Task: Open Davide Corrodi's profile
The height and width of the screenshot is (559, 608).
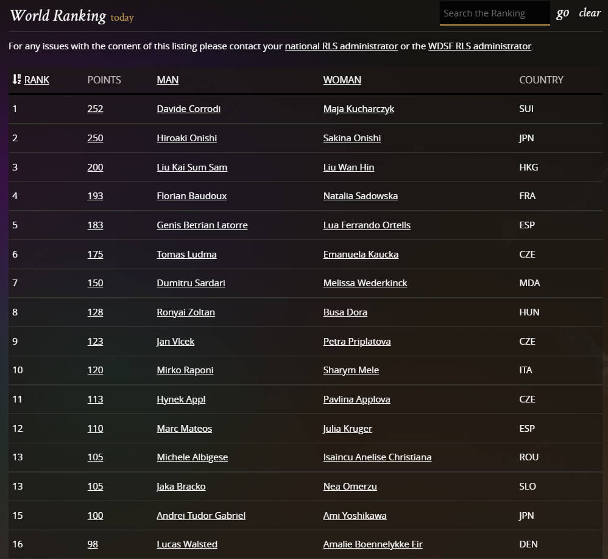Action: 188,109
